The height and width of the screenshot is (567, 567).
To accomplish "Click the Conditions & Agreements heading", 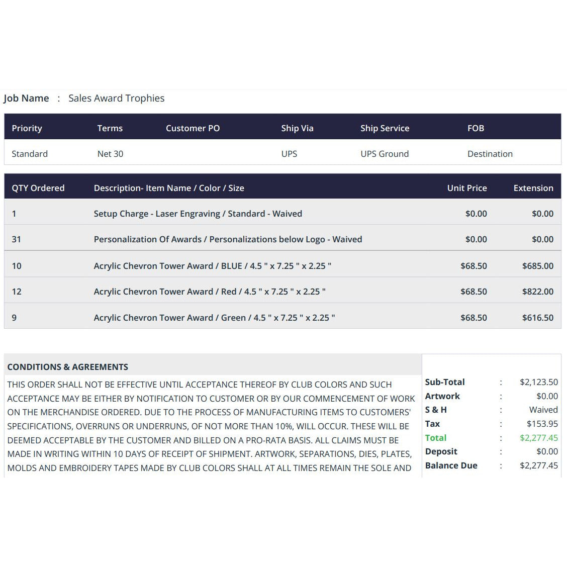I will coord(68,366).
